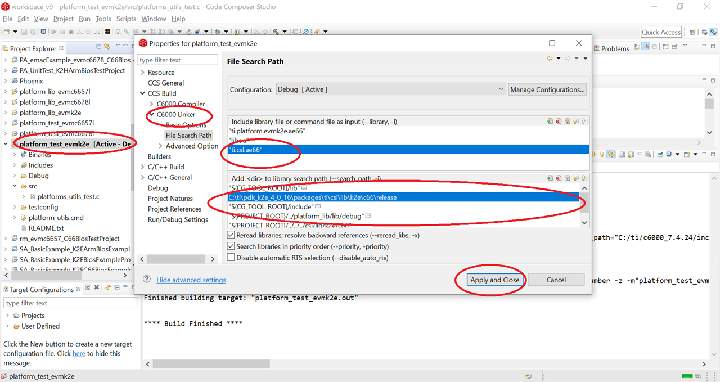The image size is (720, 382).
Task: Select Project Natures in properties tree
Action: 170,199
